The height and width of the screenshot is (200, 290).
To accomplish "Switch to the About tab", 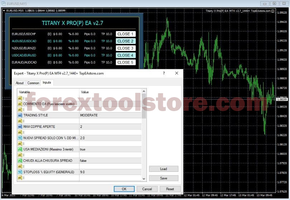I will point(20,83).
